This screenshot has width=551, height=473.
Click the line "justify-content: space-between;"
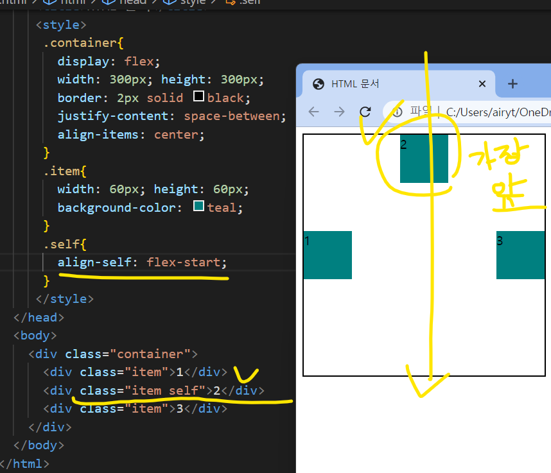[x=172, y=116]
